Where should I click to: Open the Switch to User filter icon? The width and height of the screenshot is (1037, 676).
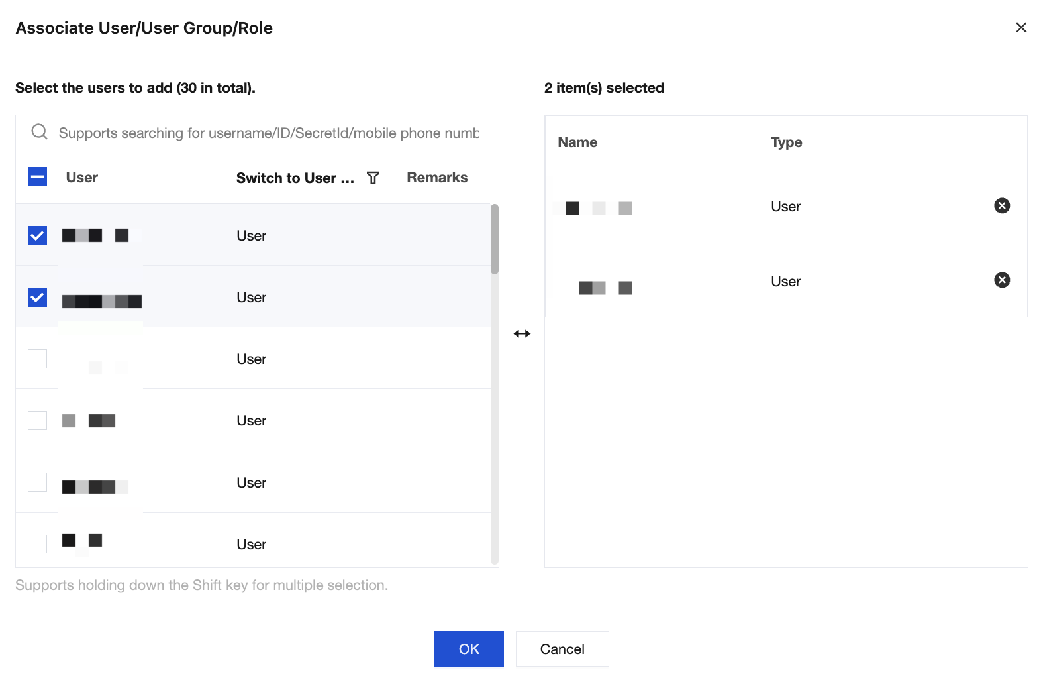point(373,178)
